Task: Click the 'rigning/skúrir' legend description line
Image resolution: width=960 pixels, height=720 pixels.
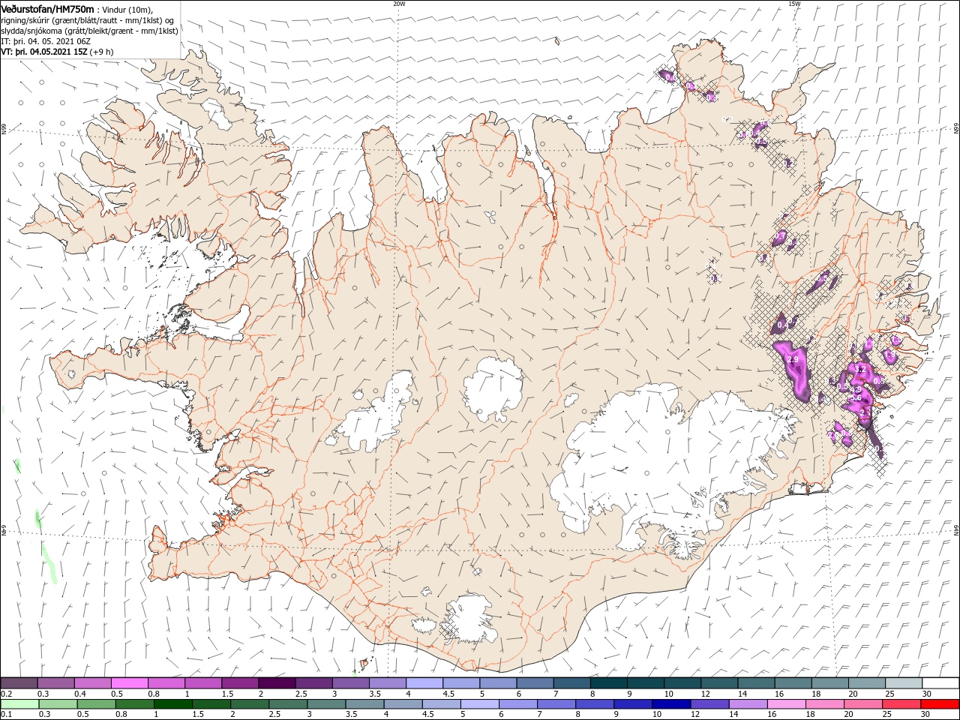Action: click(88, 20)
